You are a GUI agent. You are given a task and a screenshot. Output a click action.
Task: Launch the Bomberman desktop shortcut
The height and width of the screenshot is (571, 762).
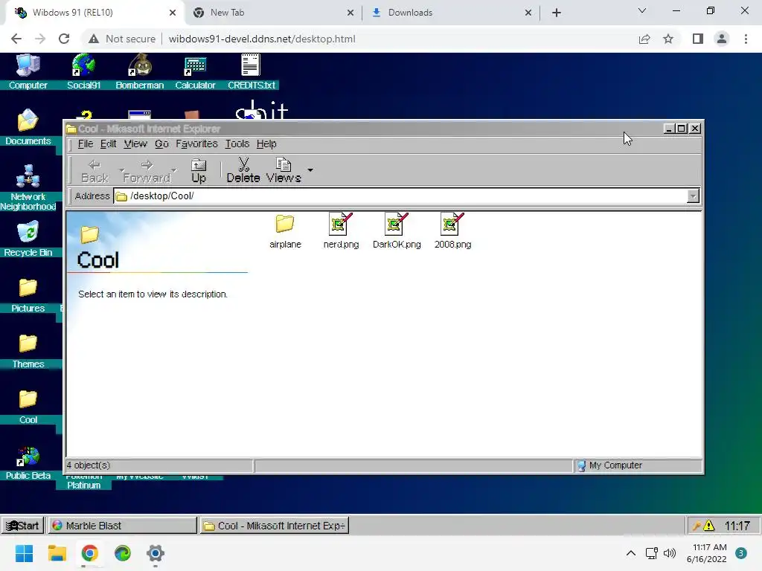coord(139,71)
